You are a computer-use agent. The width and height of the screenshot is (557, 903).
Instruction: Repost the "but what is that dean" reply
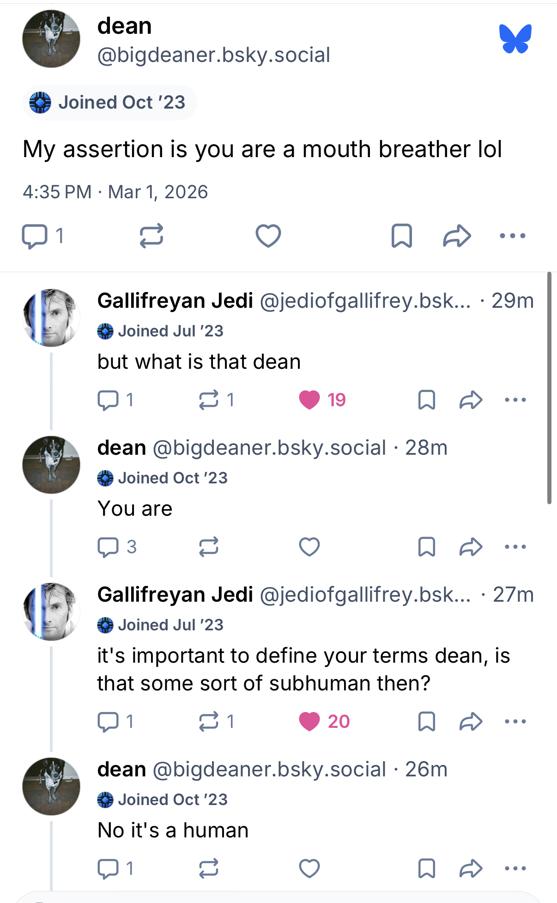tap(209, 400)
